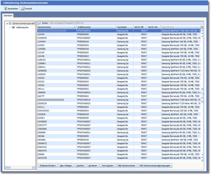This screenshot has width=211, height=175.
Task: Expand the Volltextsuche tree node
Action: tap(10, 27)
